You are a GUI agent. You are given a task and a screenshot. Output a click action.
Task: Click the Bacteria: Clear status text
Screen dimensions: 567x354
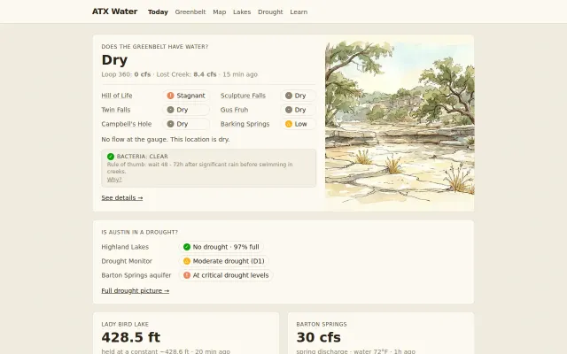pyautogui.click(x=143, y=157)
